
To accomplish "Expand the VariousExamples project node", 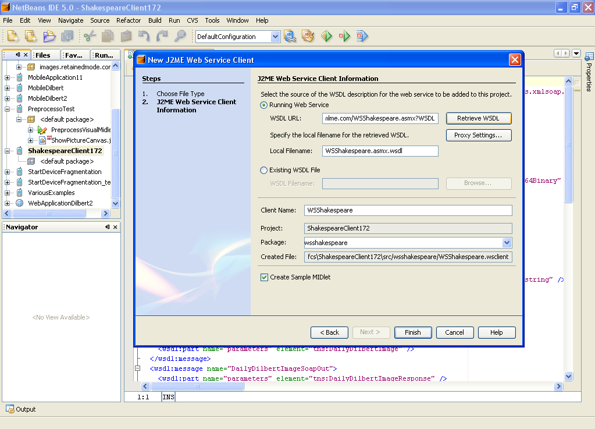I will pos(7,193).
